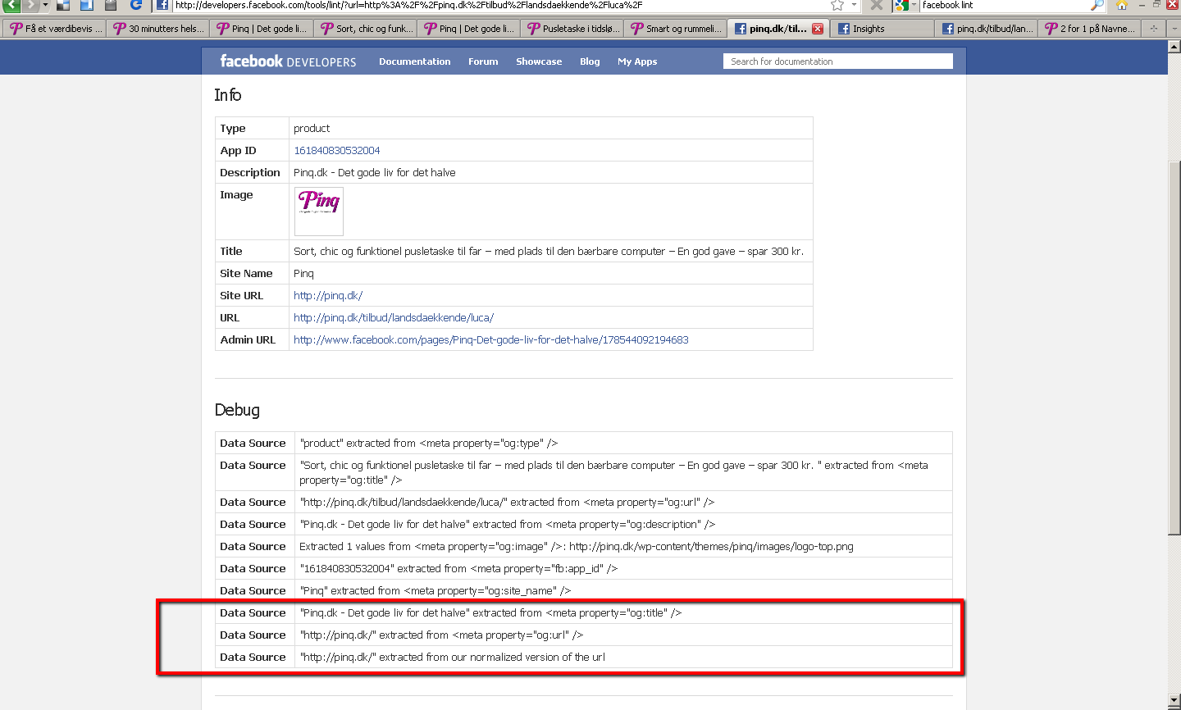The image size is (1181, 710).
Task: Click the scrollbar down arrow
Action: coord(1174,702)
